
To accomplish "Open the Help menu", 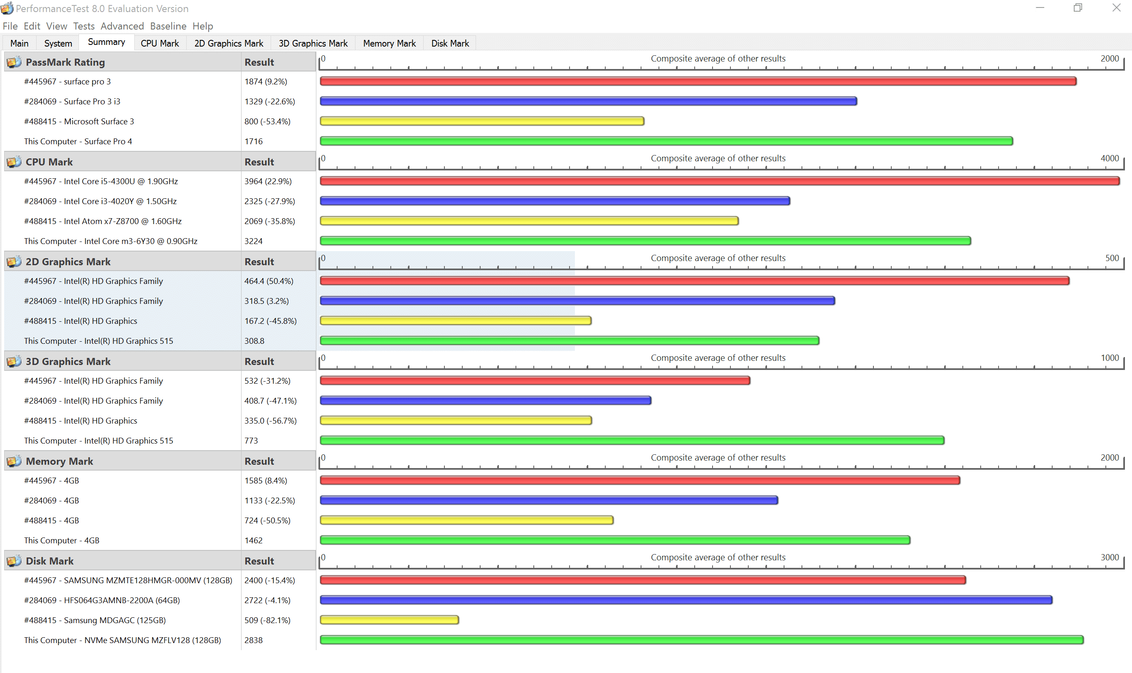I will pyautogui.click(x=203, y=26).
